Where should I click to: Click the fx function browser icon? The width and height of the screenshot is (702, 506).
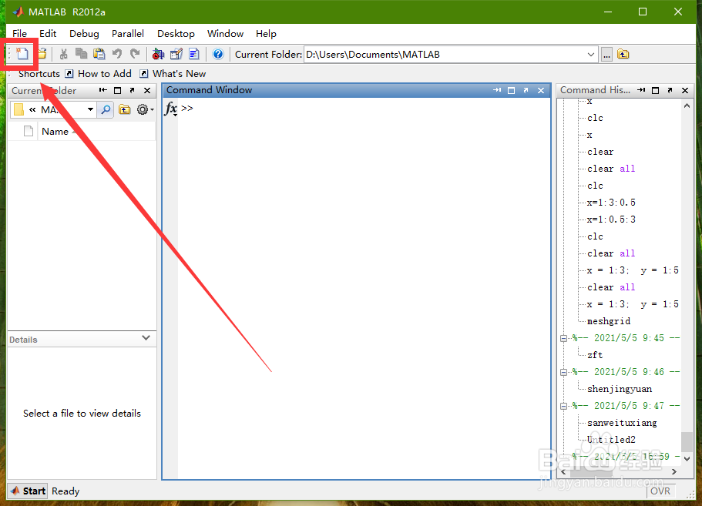(170, 109)
